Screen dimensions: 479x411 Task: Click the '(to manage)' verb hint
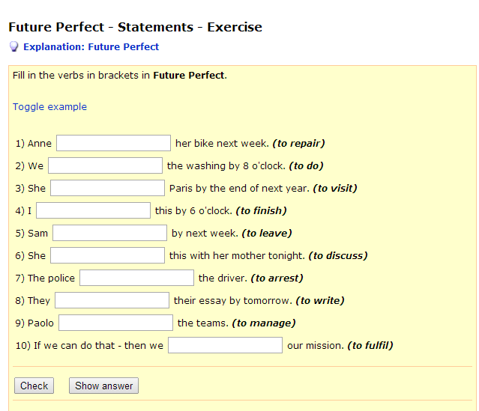pyautogui.click(x=263, y=323)
